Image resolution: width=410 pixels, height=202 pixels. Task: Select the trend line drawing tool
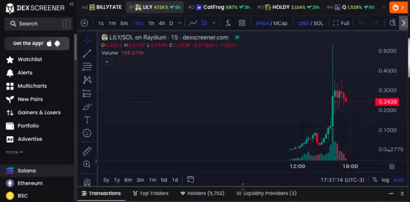pyautogui.click(x=87, y=54)
